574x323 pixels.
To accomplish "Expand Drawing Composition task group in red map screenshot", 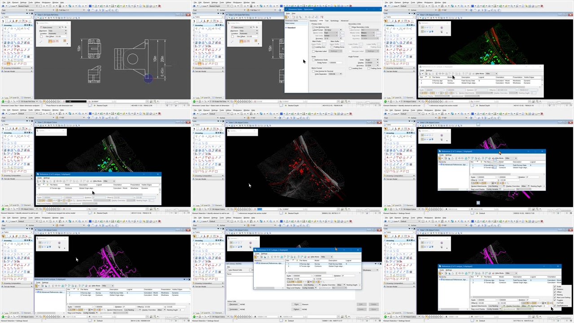I will (x=208, y=176).
